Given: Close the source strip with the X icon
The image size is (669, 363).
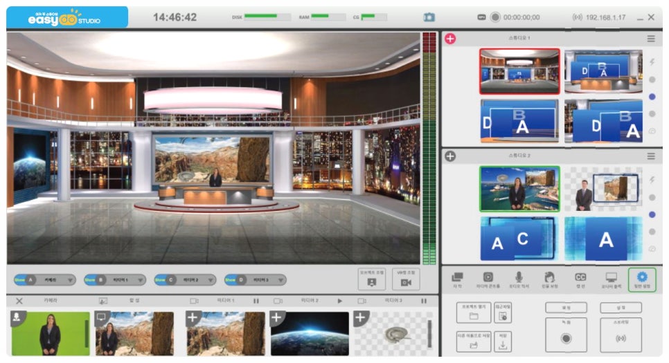Looking at the screenshot, I should click(19, 301).
